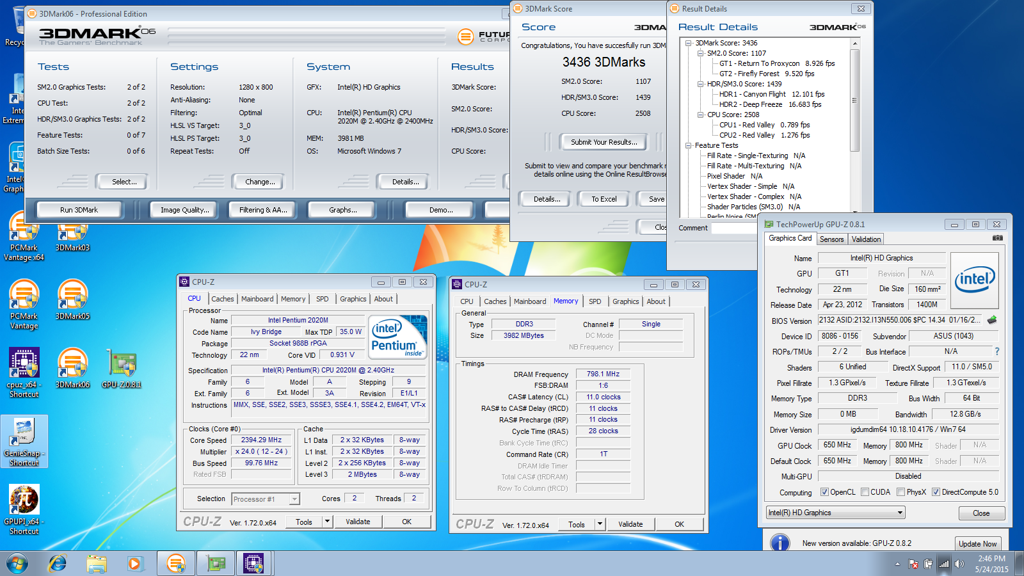
Task: Click scroll-up arrow in Result Details tree
Action: coord(854,43)
